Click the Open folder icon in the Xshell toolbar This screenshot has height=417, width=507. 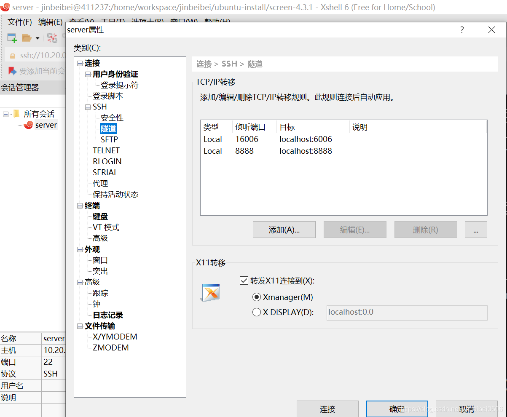(x=27, y=38)
